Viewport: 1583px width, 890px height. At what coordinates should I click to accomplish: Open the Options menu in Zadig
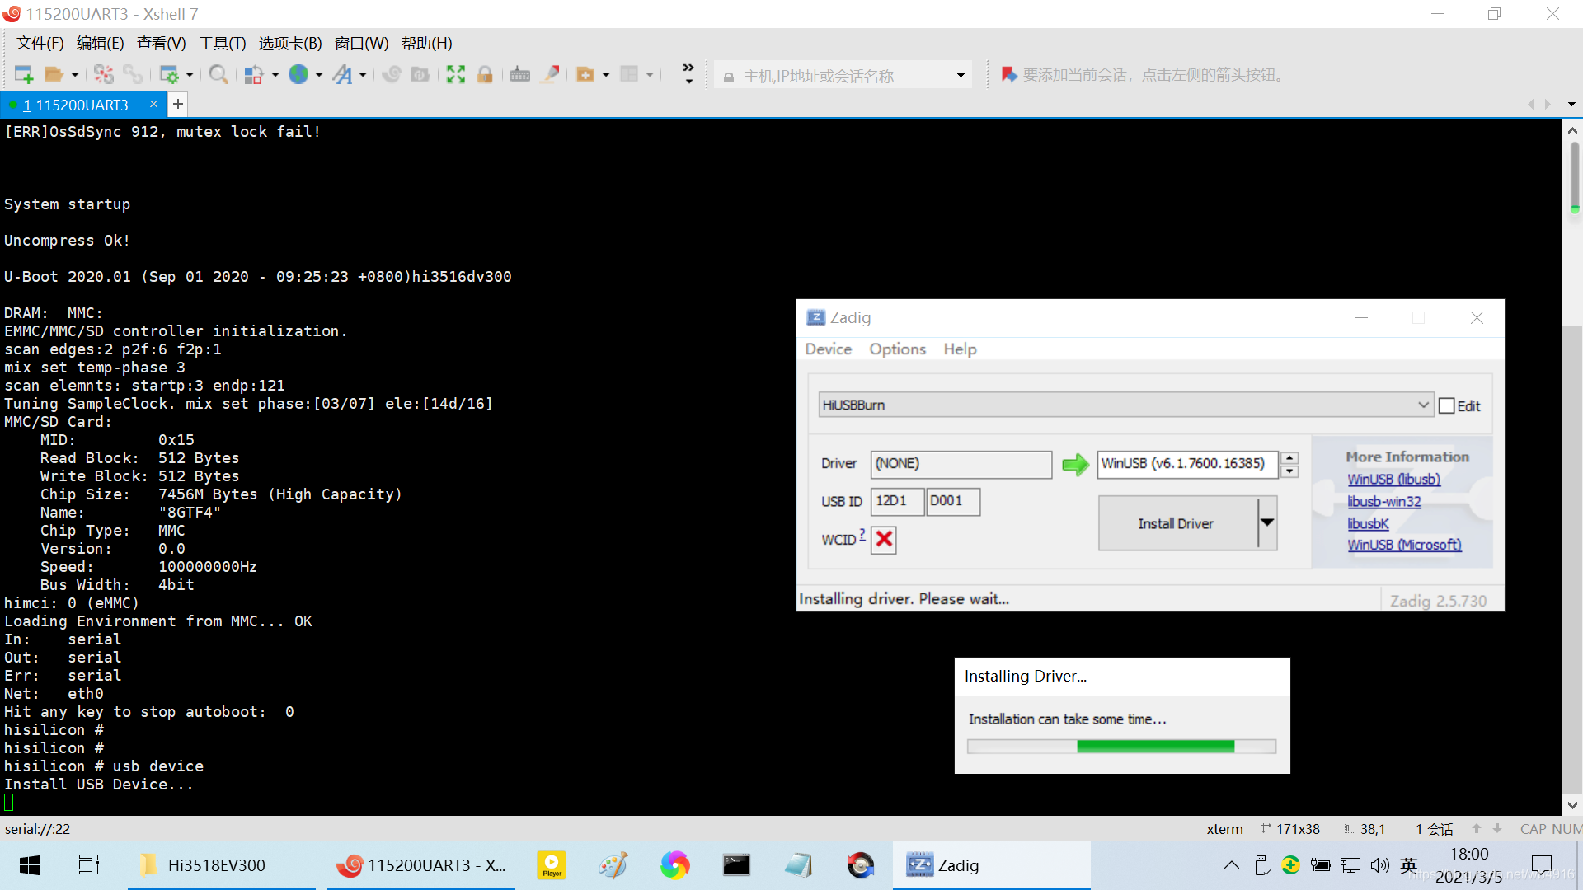point(897,349)
